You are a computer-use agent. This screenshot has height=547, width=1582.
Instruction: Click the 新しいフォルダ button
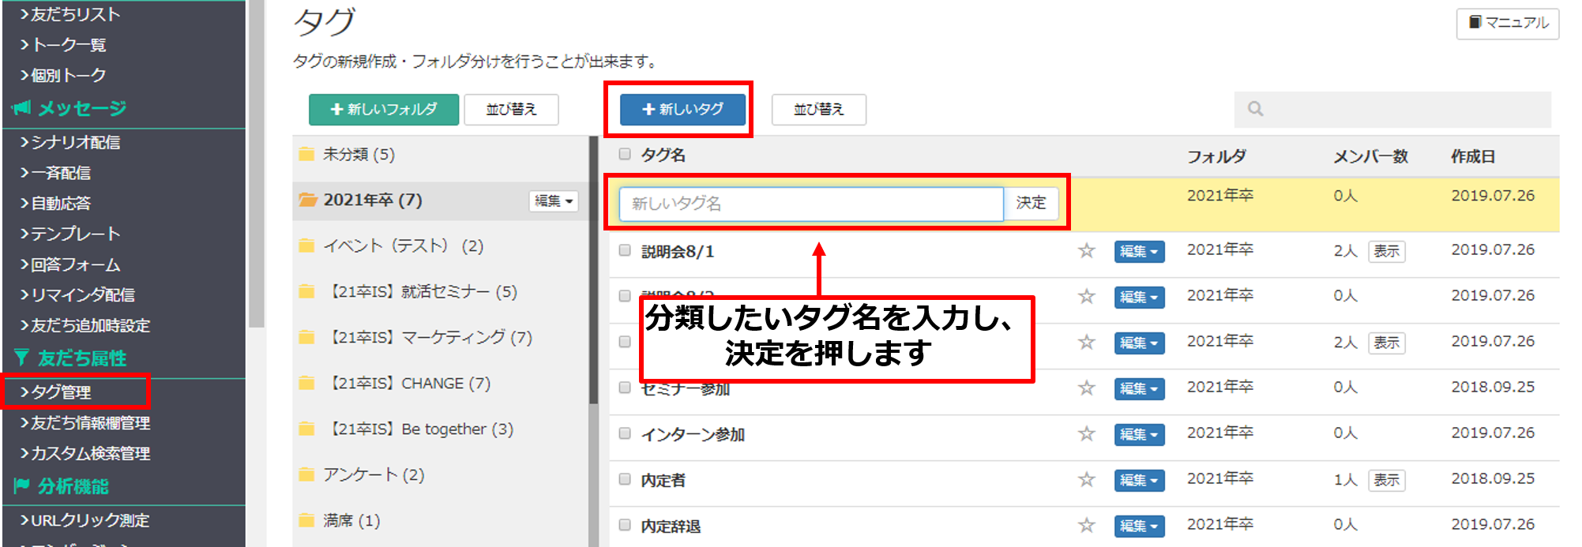384,110
